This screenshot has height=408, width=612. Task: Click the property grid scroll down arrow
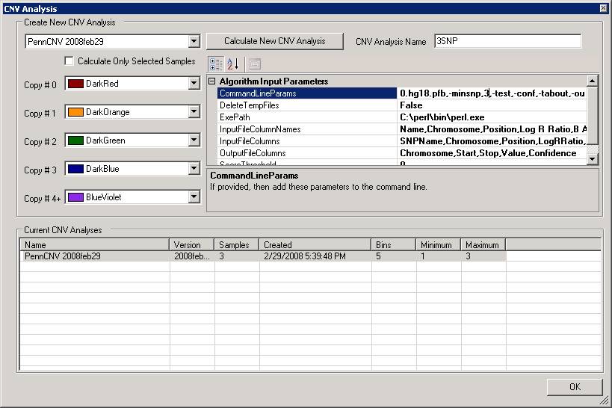592,159
